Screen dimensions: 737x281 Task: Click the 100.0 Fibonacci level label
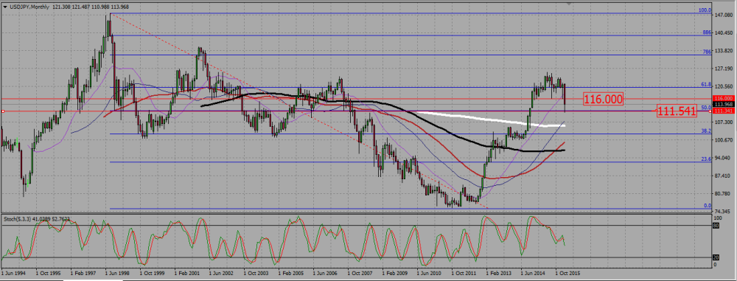705,10
